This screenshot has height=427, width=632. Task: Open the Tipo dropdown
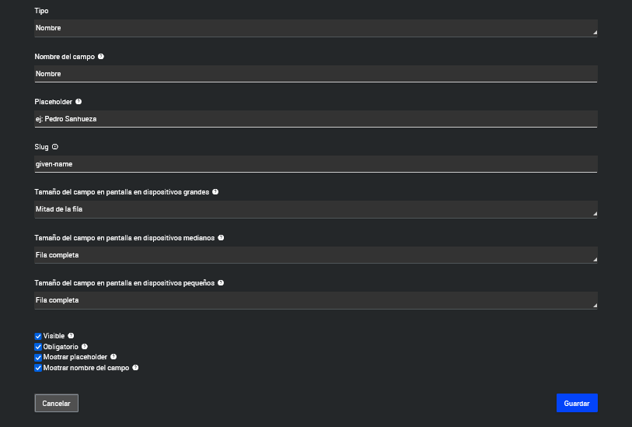[316, 28]
